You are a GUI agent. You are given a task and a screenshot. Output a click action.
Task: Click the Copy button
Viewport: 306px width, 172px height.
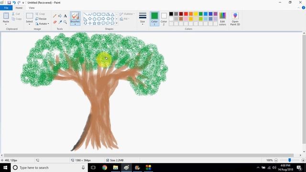click(x=17, y=19)
